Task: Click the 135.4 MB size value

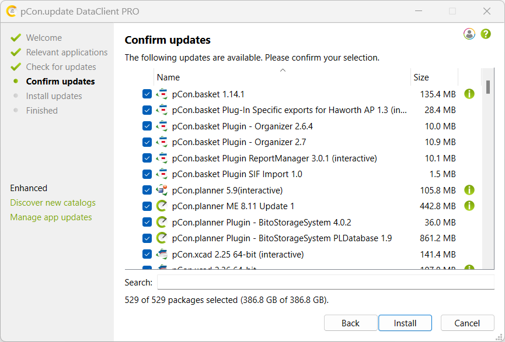Action: click(x=438, y=94)
